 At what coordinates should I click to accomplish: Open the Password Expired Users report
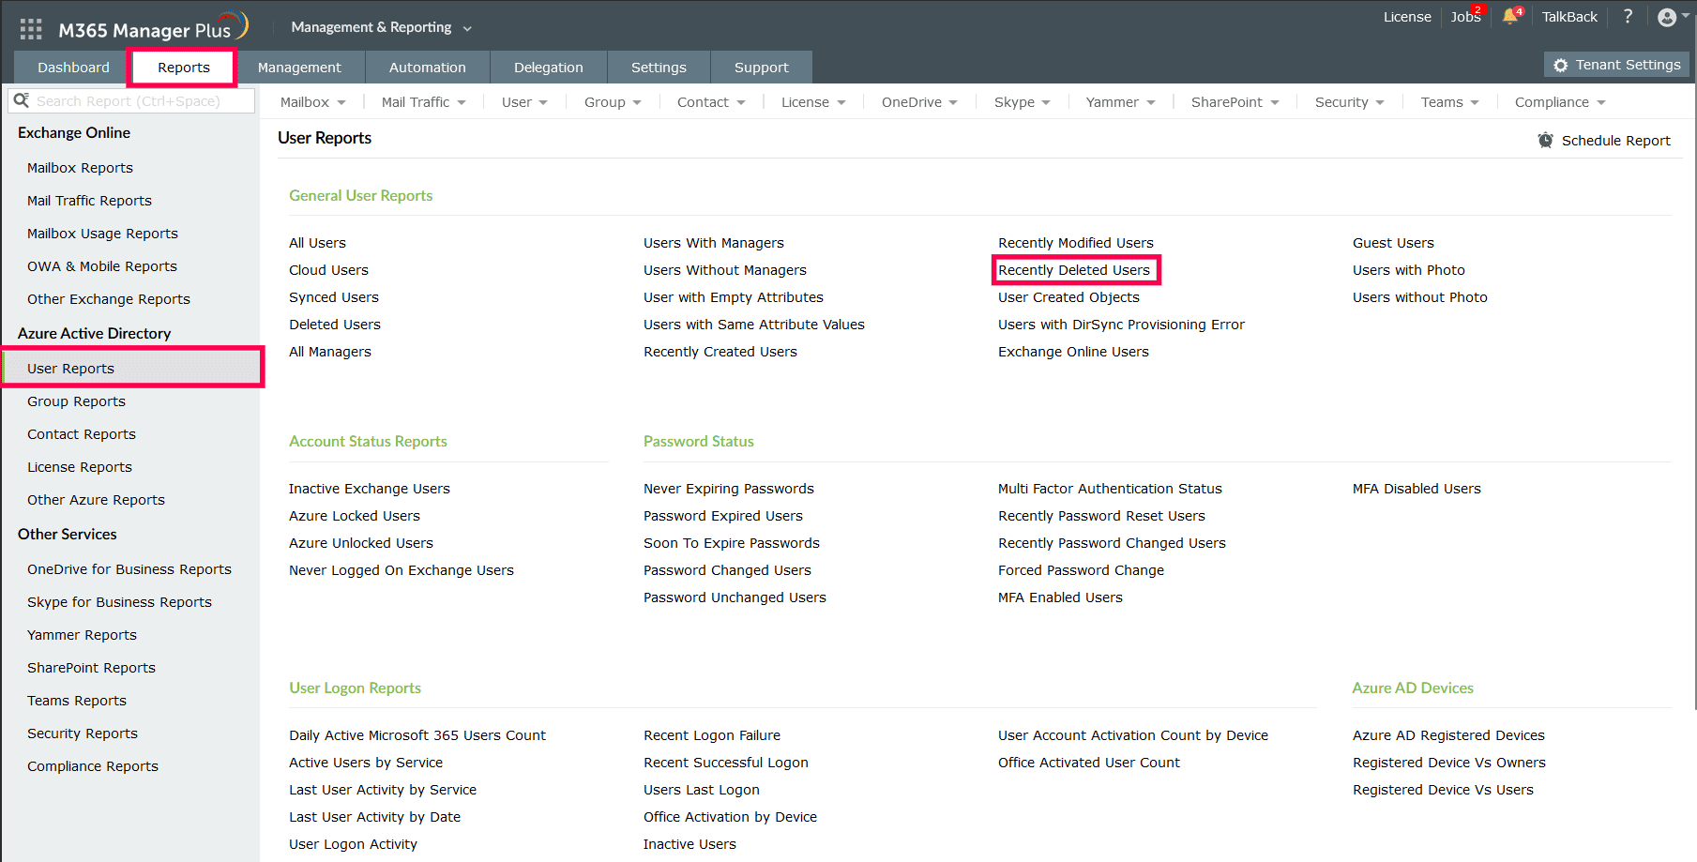[x=723, y=516]
